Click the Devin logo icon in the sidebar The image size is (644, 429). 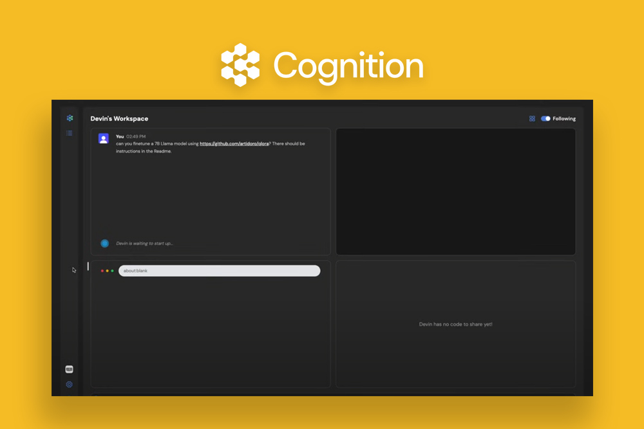click(70, 118)
